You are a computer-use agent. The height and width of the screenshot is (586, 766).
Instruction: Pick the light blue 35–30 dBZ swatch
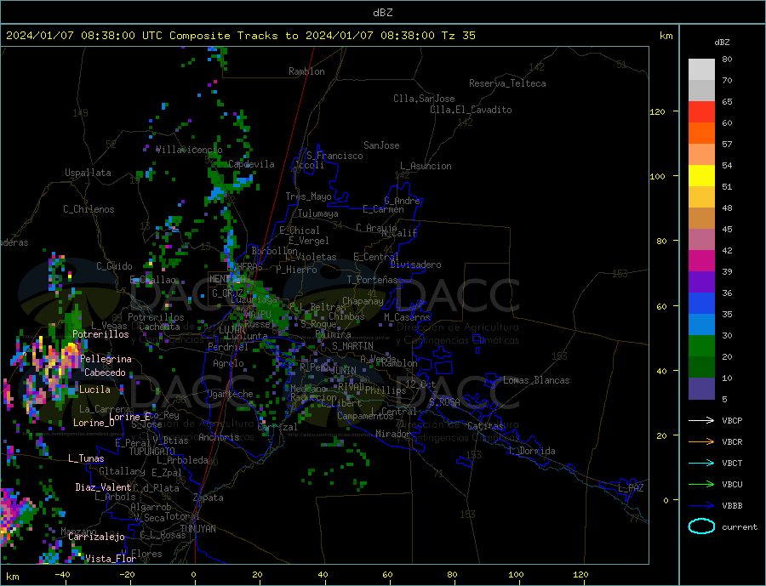[x=701, y=325]
